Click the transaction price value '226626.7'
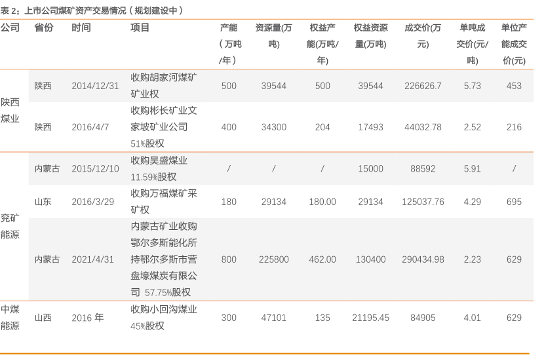Viewport: 544px width, 355px height. click(x=423, y=86)
